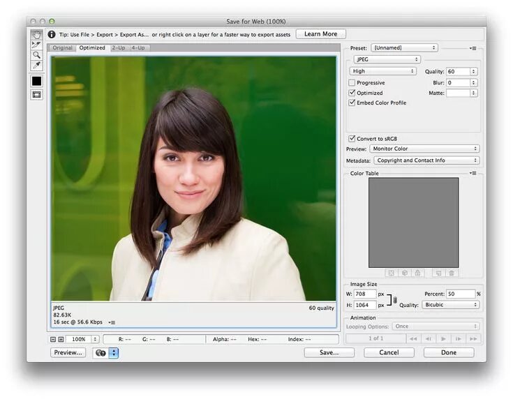Open the Optimize panel flyout menu
This screenshot has width=513, height=399.
(473, 48)
